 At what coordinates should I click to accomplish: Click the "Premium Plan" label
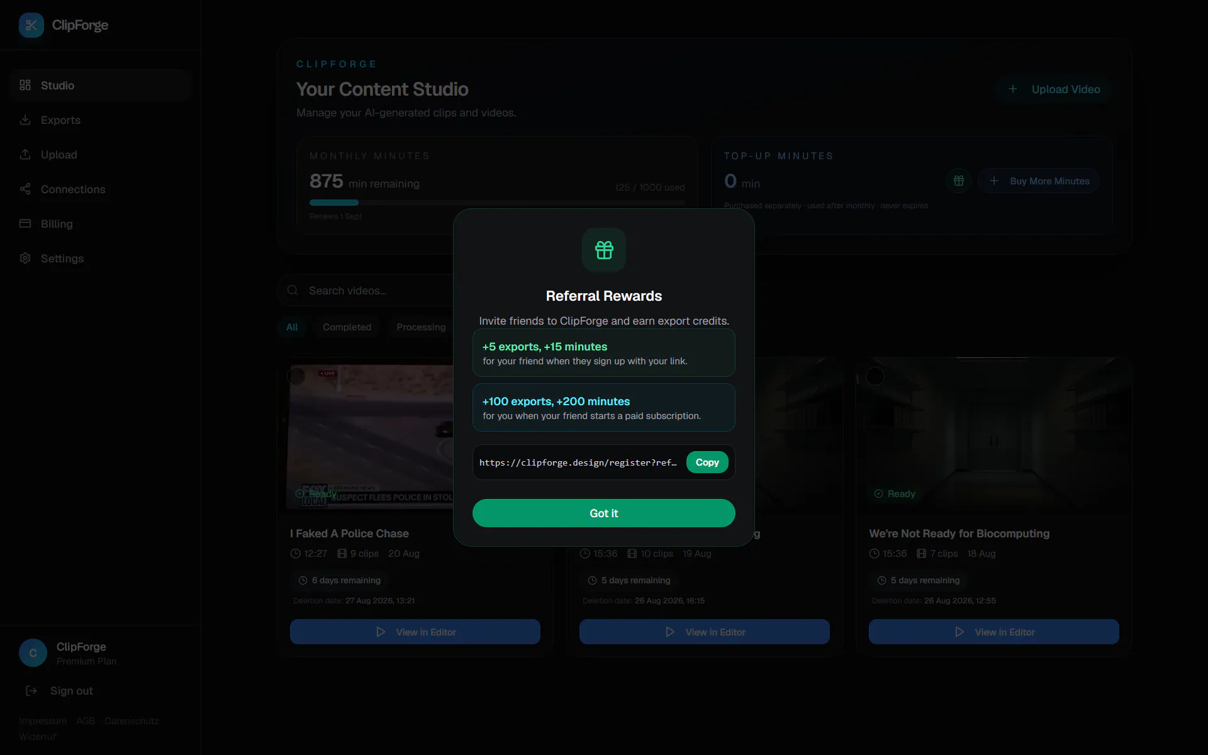[x=86, y=661]
